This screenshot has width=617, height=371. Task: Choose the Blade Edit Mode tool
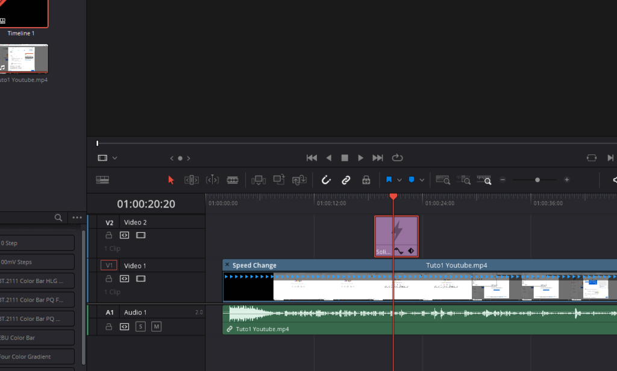coord(233,180)
